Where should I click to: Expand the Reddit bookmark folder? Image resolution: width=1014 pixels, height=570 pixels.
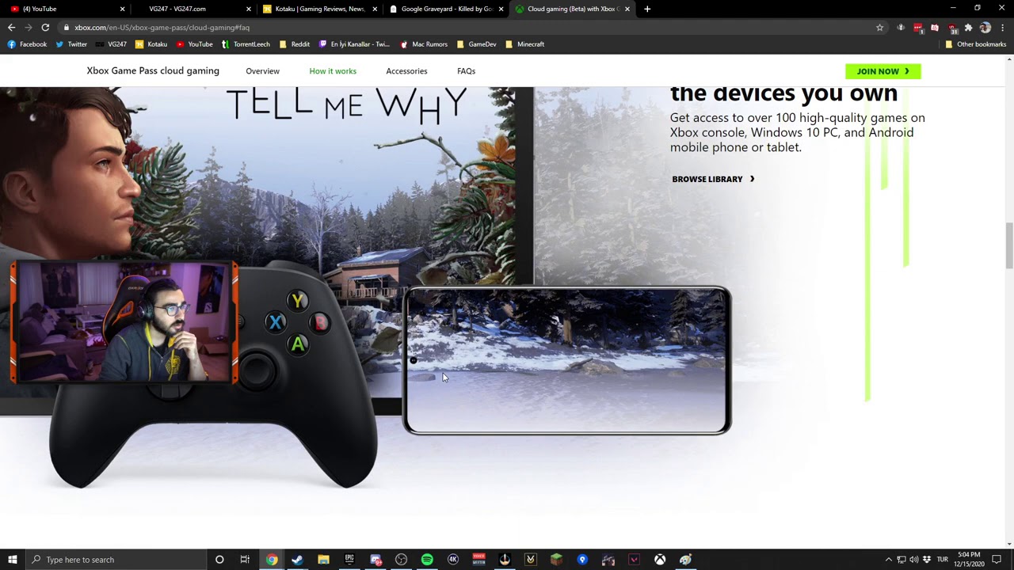coord(294,44)
